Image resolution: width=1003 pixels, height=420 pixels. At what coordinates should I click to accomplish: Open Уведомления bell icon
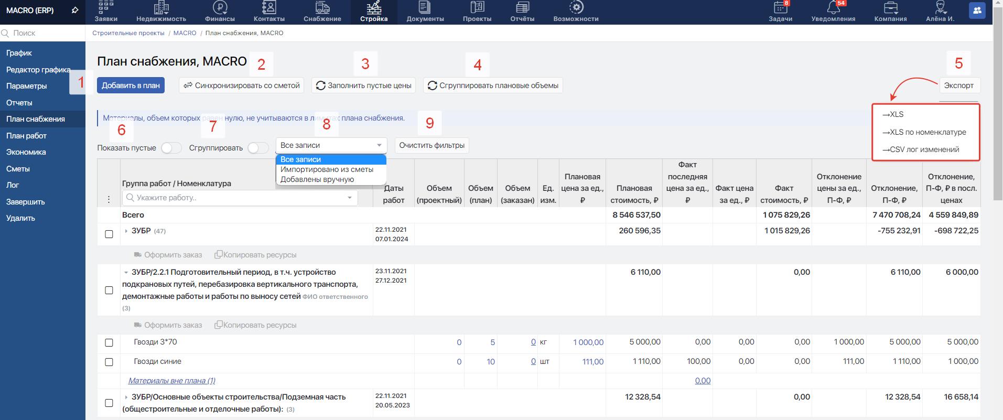pos(833,8)
